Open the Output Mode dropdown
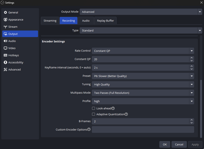 click(141, 12)
